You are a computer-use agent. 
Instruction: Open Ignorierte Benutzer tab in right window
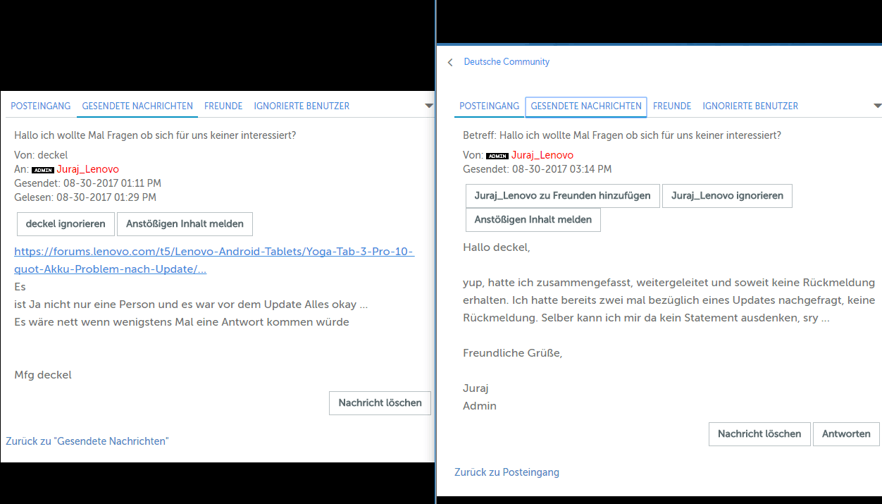click(x=750, y=106)
